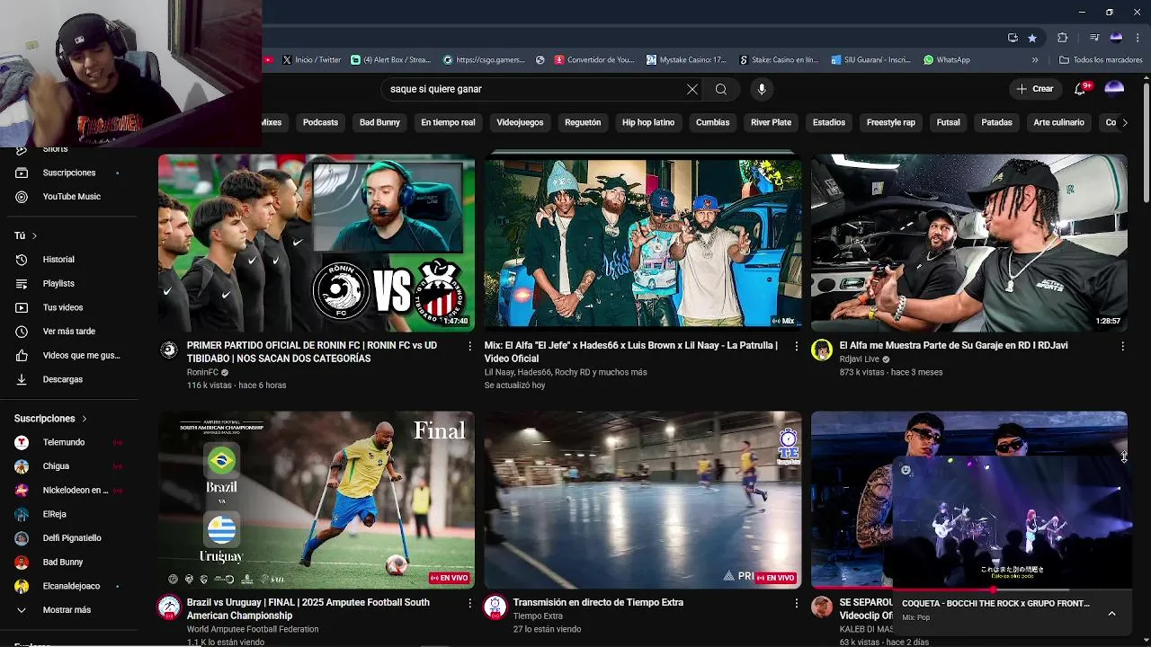Open Ver más tarde in the sidebar
This screenshot has width=1151, height=647.
point(69,332)
